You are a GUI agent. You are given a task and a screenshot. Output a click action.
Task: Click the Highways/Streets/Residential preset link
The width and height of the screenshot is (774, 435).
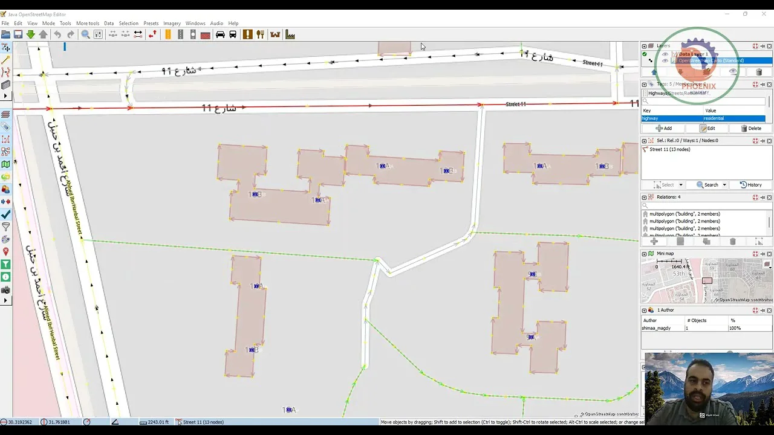point(678,93)
